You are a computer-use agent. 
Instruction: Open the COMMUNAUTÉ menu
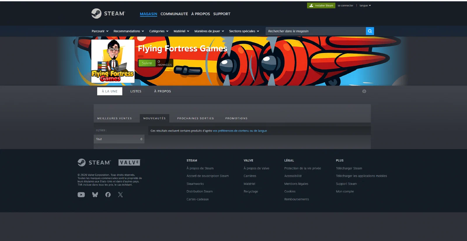[x=174, y=14]
